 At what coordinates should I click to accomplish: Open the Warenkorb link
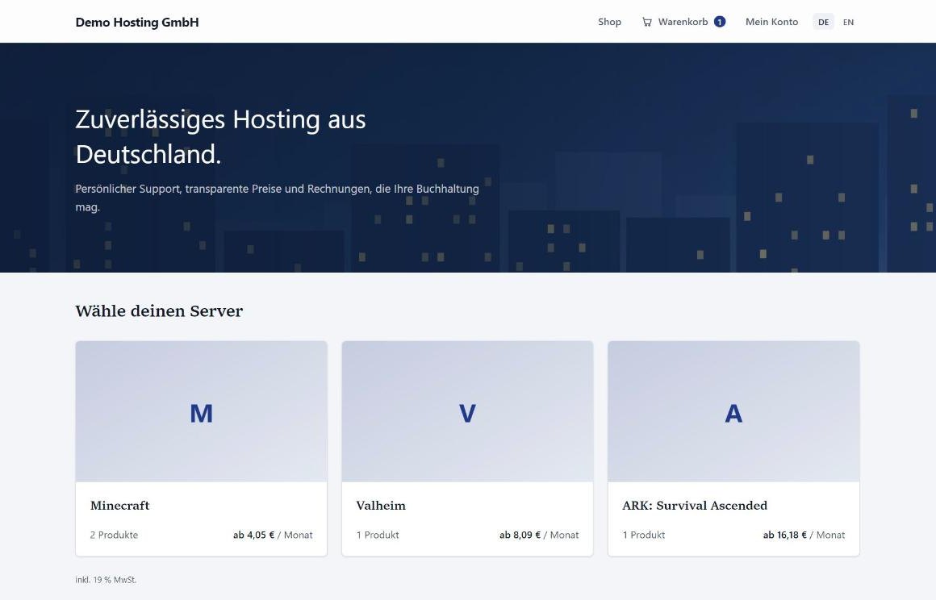(x=683, y=22)
